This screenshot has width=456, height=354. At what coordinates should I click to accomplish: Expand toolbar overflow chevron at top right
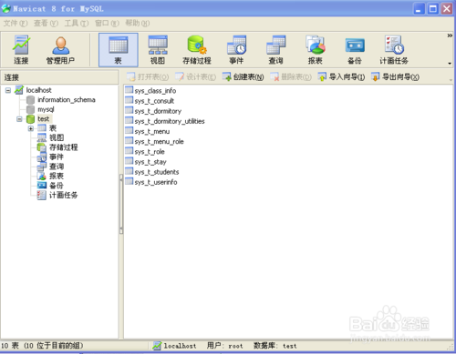450,35
